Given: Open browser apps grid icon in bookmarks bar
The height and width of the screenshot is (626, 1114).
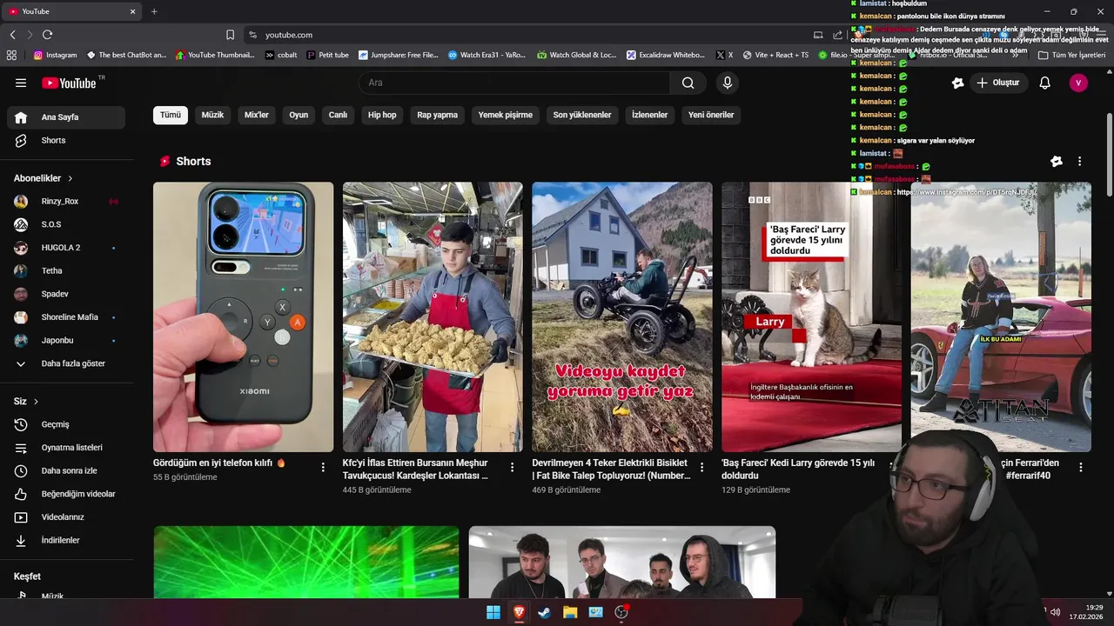Looking at the screenshot, I should [11, 55].
